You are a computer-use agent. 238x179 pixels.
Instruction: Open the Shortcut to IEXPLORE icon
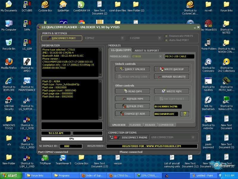9,84
